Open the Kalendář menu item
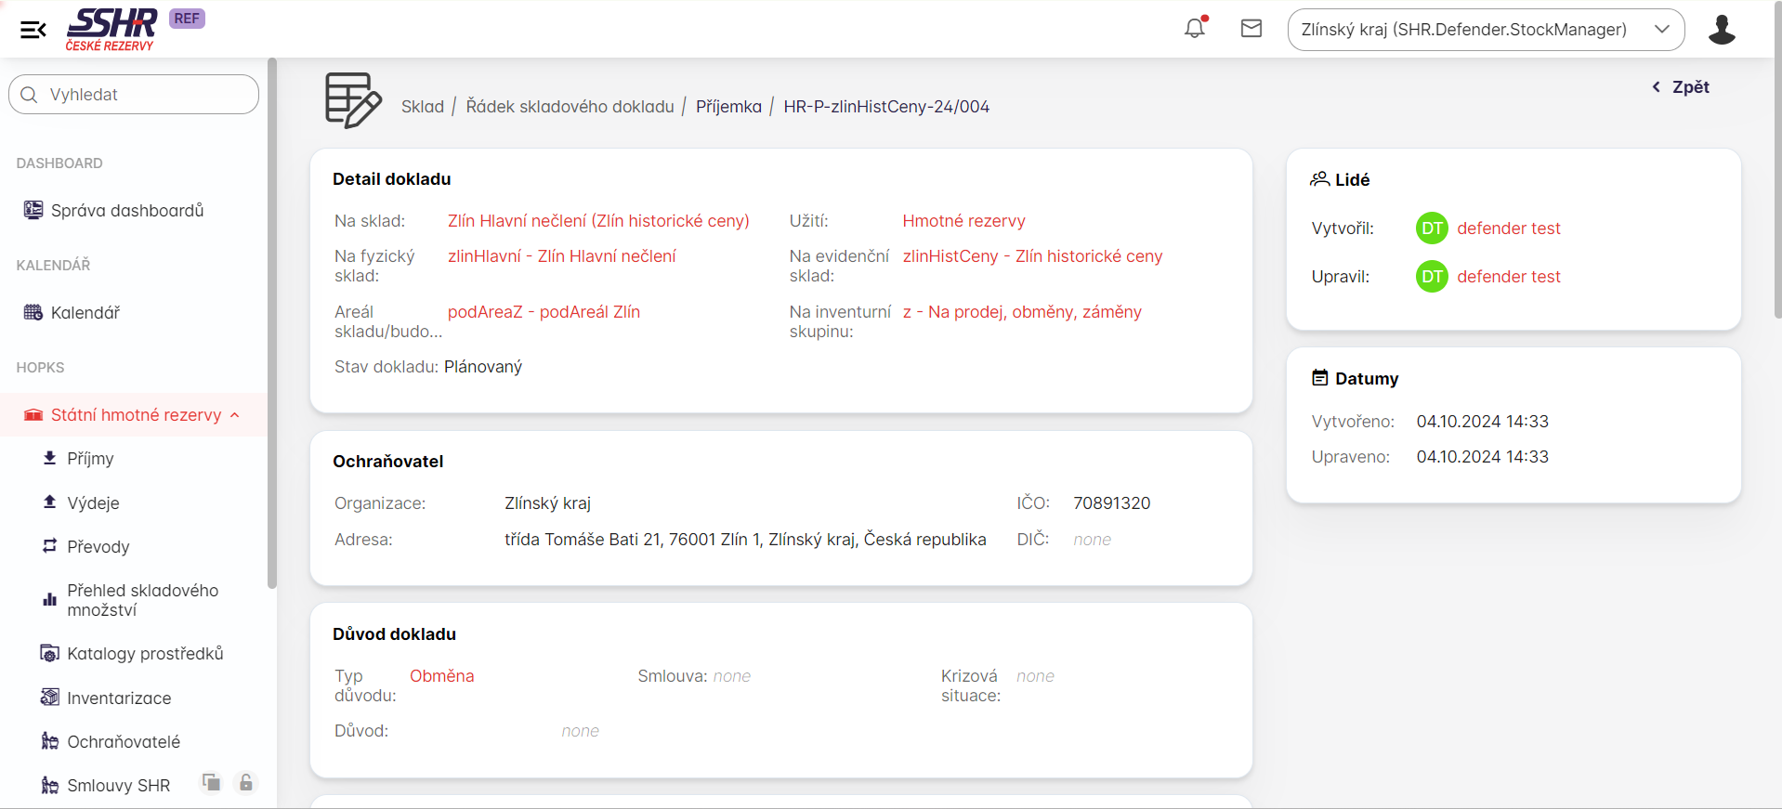Screen dimensions: 1782x809 pos(85,313)
